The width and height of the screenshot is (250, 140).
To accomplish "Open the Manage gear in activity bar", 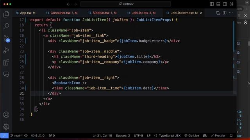I will [6, 126].
